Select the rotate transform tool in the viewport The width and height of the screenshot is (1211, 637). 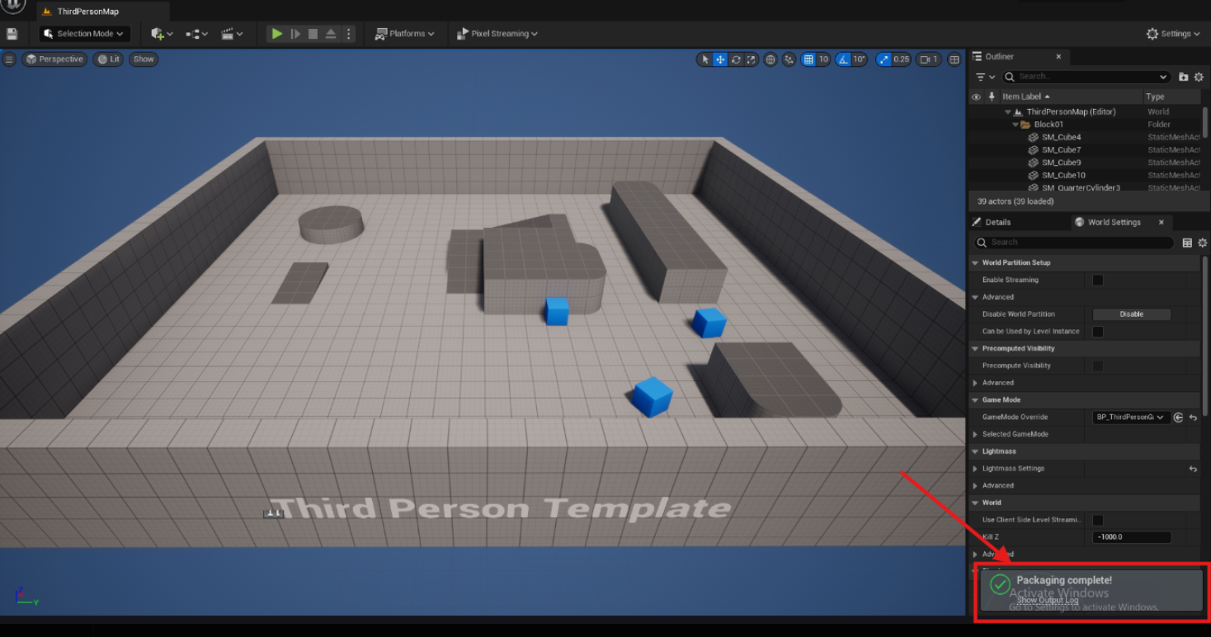735,59
